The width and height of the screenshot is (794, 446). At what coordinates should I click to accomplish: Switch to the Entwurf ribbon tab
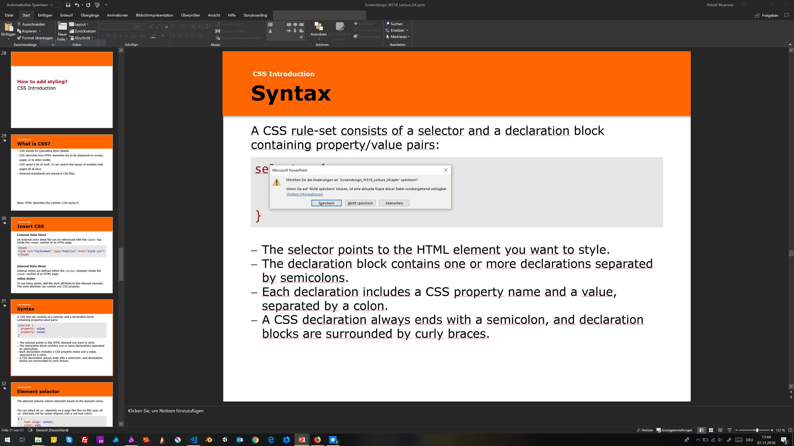coord(66,15)
